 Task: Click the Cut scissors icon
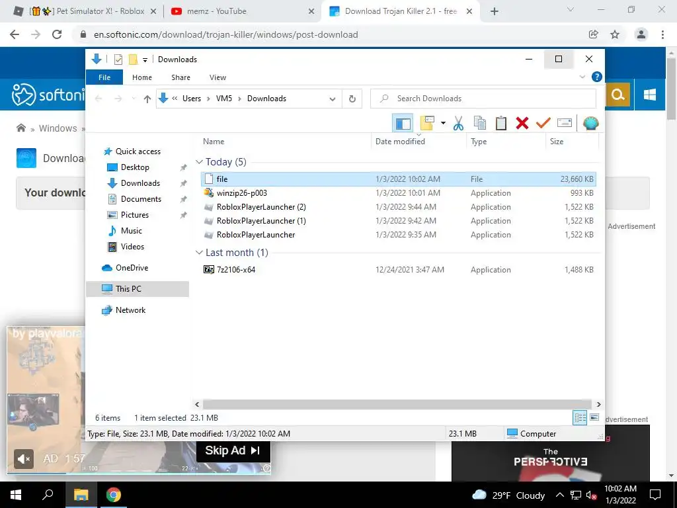[x=458, y=124]
